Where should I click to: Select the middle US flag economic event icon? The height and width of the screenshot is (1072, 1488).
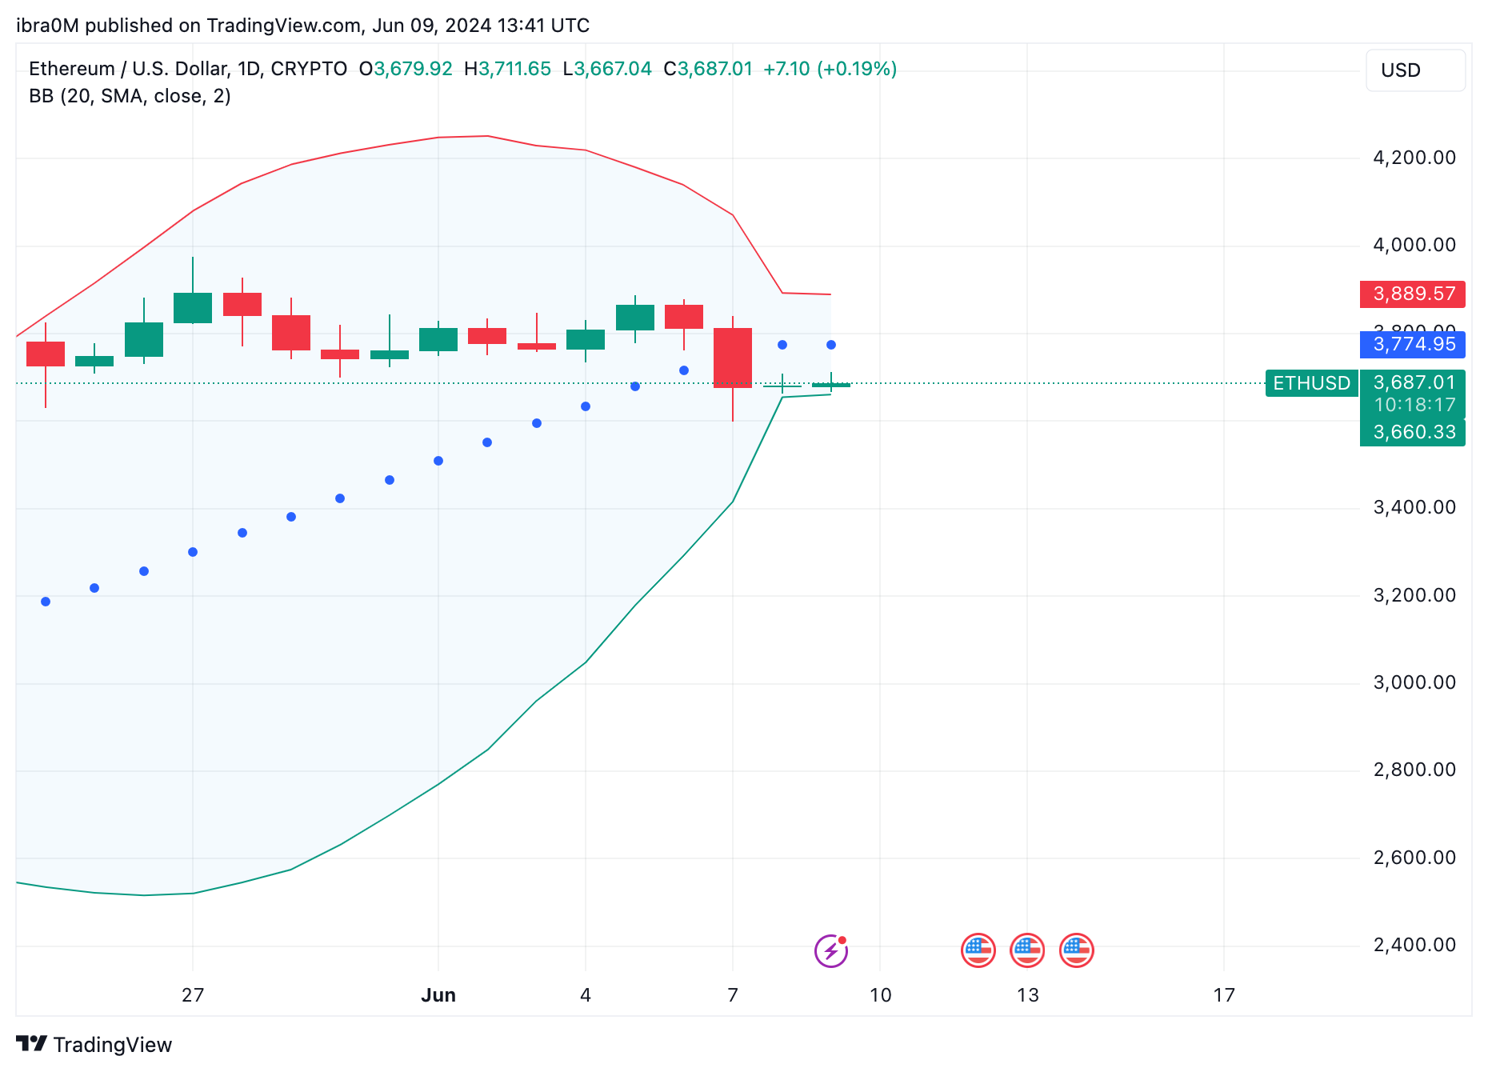pos(1027,950)
